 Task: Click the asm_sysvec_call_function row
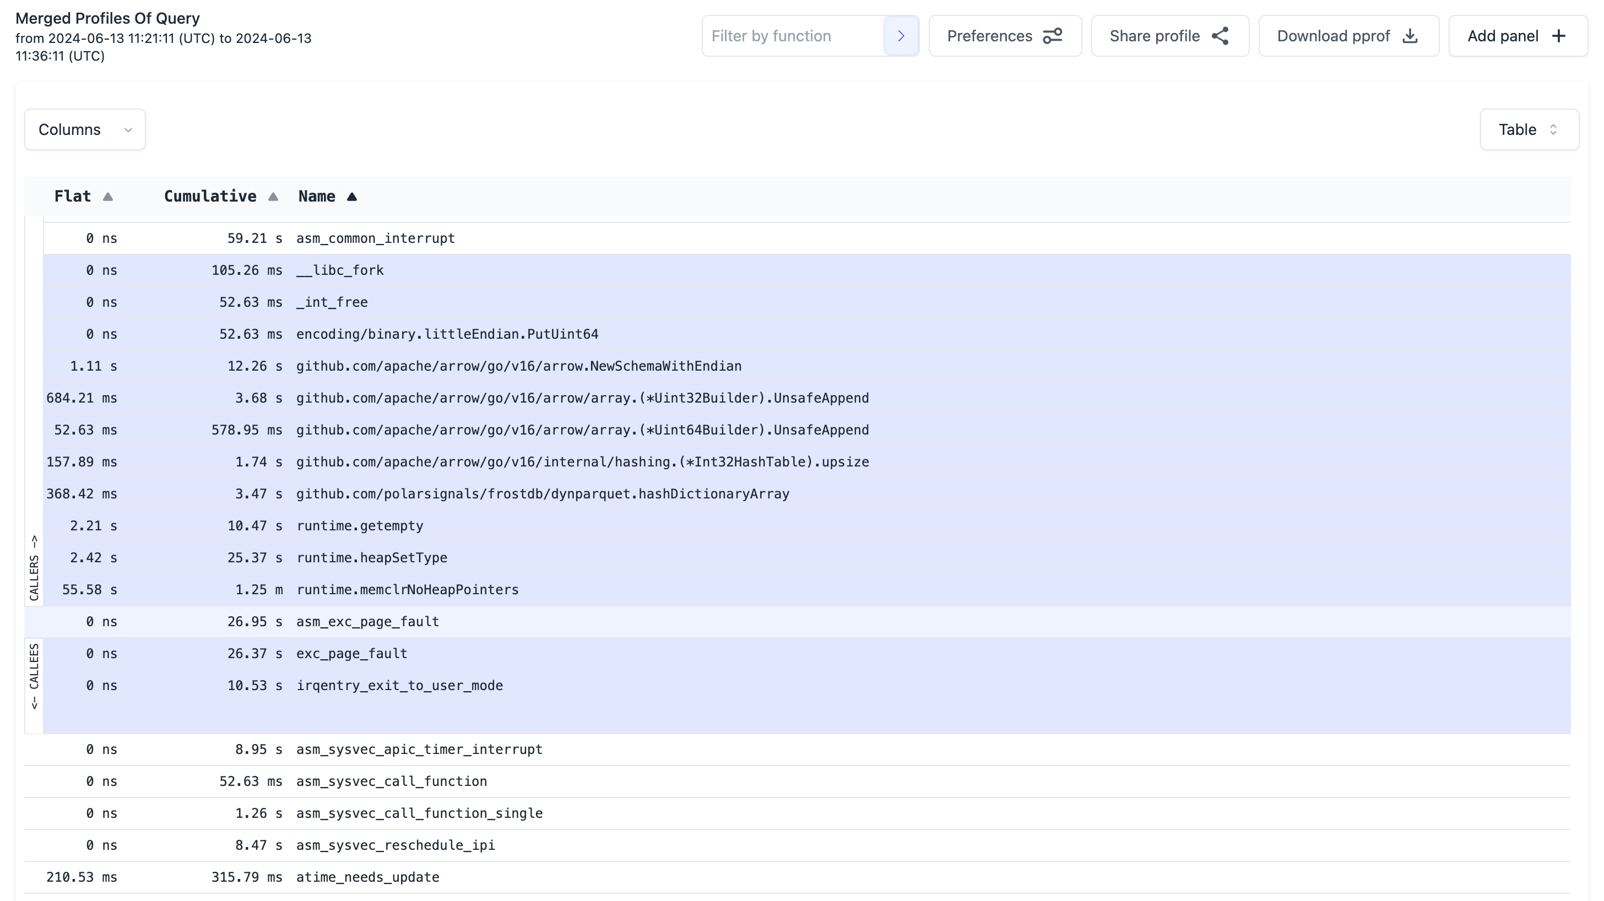[797, 781]
